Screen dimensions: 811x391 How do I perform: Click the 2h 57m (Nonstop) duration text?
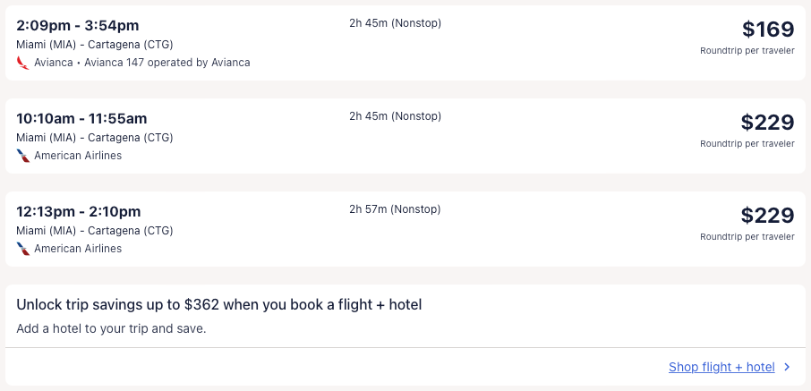(395, 209)
